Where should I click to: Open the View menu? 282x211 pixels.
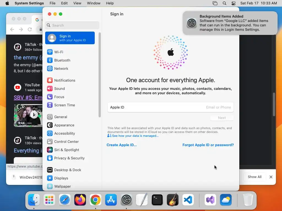pos(77,3)
